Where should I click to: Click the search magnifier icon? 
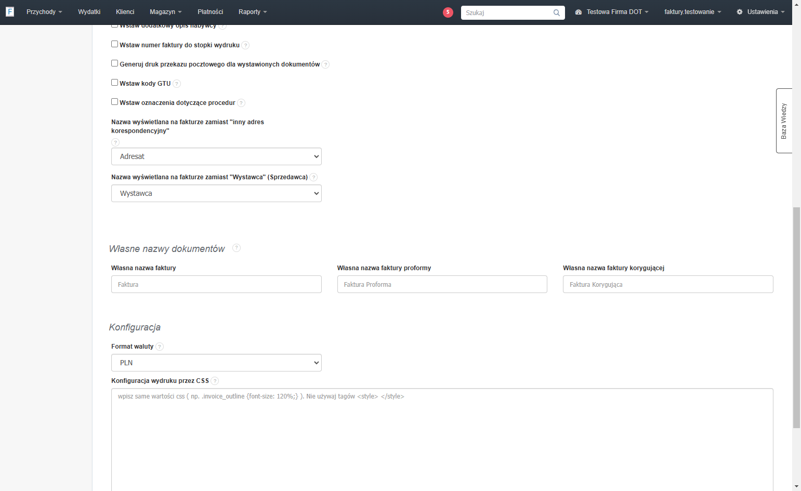[557, 12]
